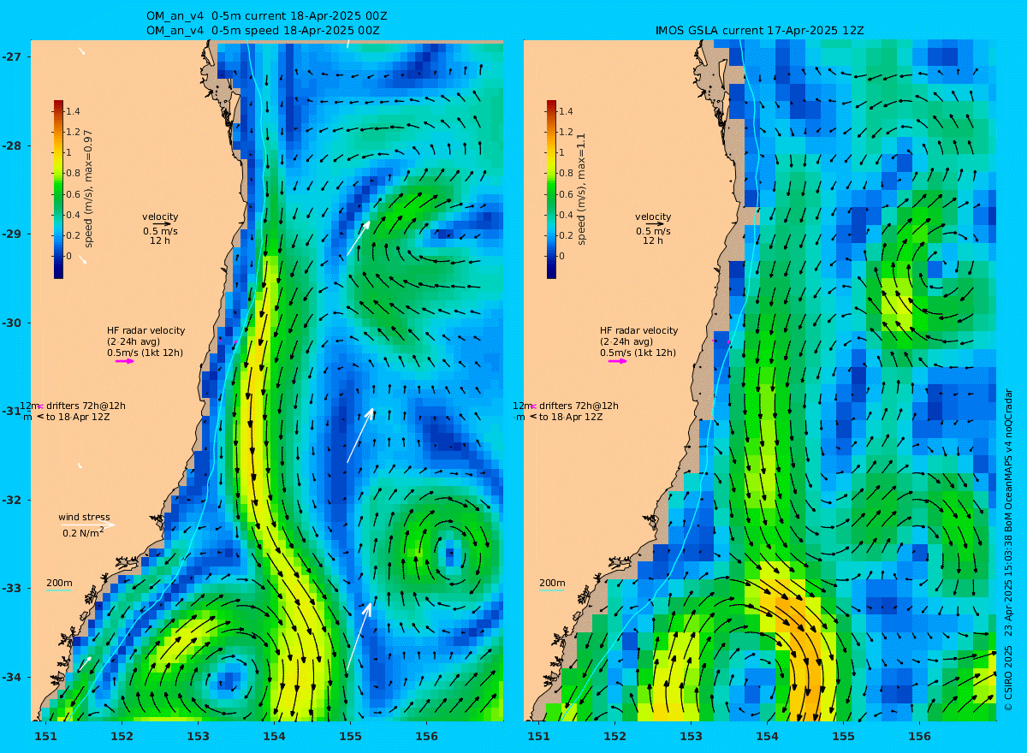Click the cyan 200m contour legend line in left map

[58, 590]
